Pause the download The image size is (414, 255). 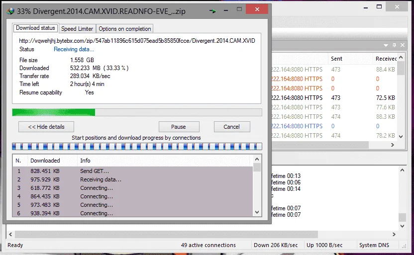(179, 127)
